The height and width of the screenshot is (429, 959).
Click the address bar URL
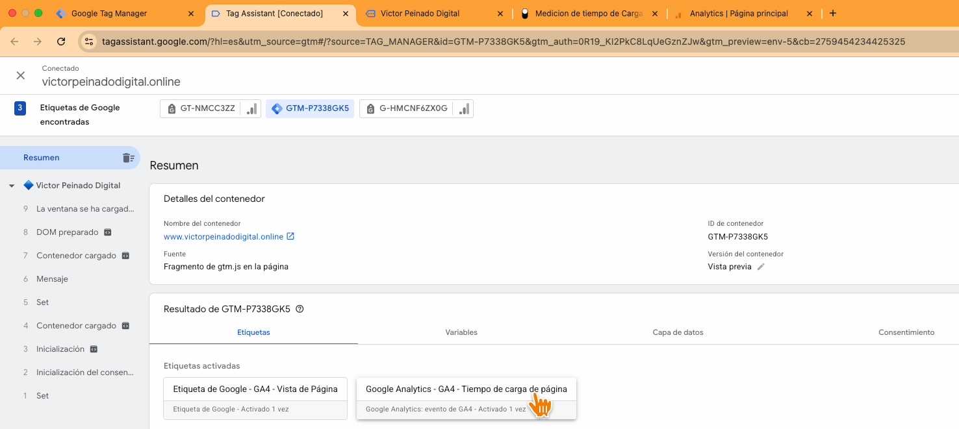click(x=504, y=42)
